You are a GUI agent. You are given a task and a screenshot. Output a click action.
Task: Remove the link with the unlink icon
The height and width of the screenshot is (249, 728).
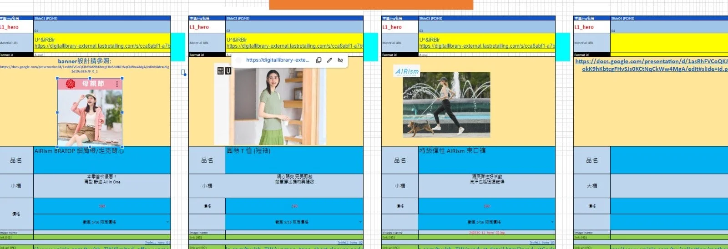point(340,60)
